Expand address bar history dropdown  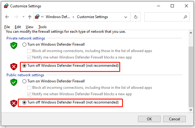pyautogui.click(x=126, y=17)
